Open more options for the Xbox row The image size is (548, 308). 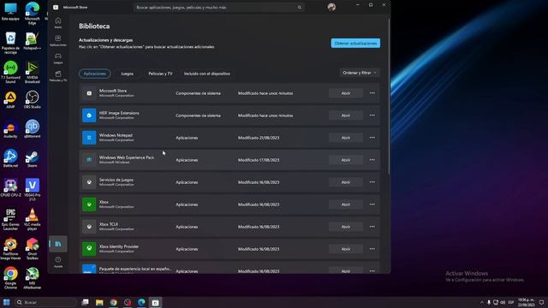[372, 204]
